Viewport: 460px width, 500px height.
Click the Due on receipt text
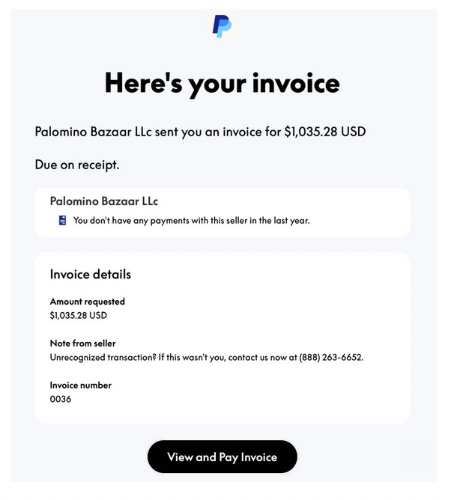click(x=77, y=165)
